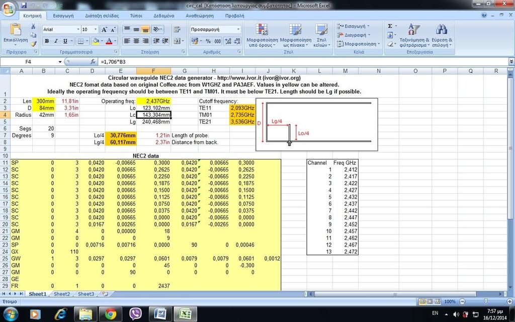The image size is (515, 322).
Task: Click the Επικόλληση paste icon
Action: 16,30
